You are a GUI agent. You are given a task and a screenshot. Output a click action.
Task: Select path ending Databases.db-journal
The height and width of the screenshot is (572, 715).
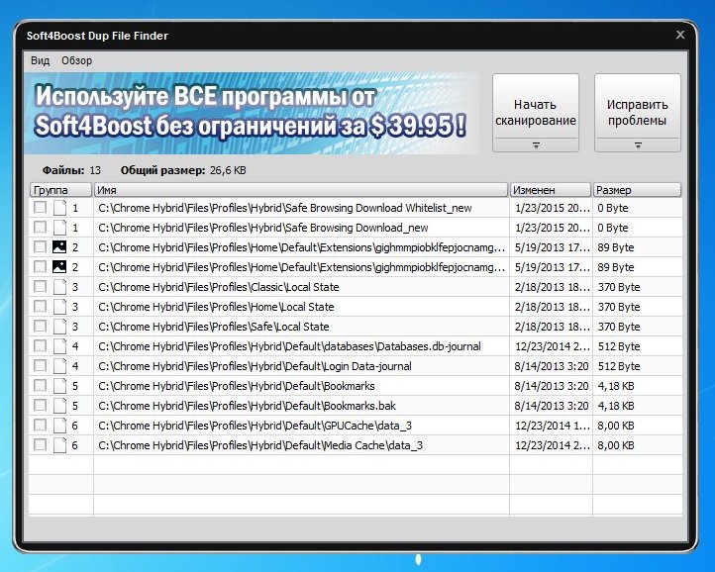(x=289, y=346)
